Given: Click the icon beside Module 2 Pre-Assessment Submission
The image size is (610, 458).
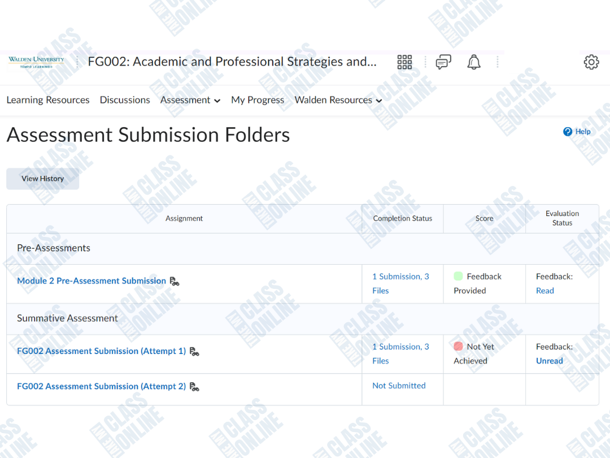Looking at the screenshot, I should (175, 281).
